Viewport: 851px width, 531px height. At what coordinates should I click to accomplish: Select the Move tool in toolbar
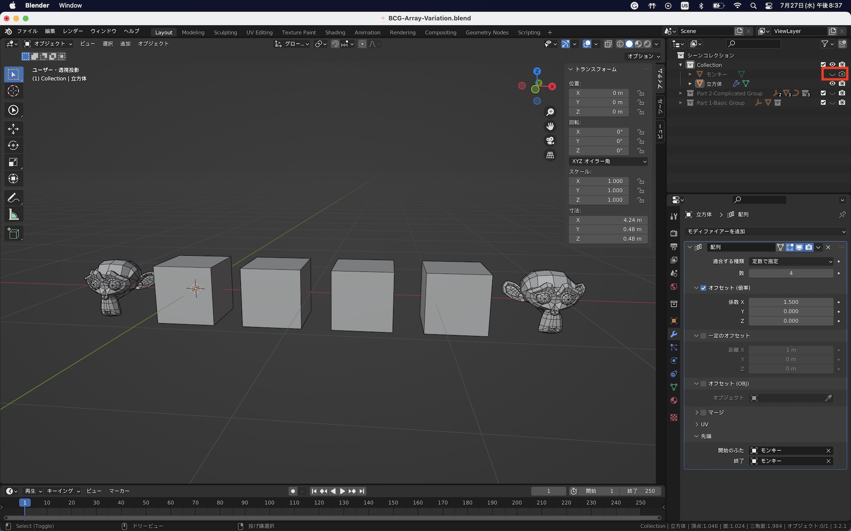click(13, 129)
